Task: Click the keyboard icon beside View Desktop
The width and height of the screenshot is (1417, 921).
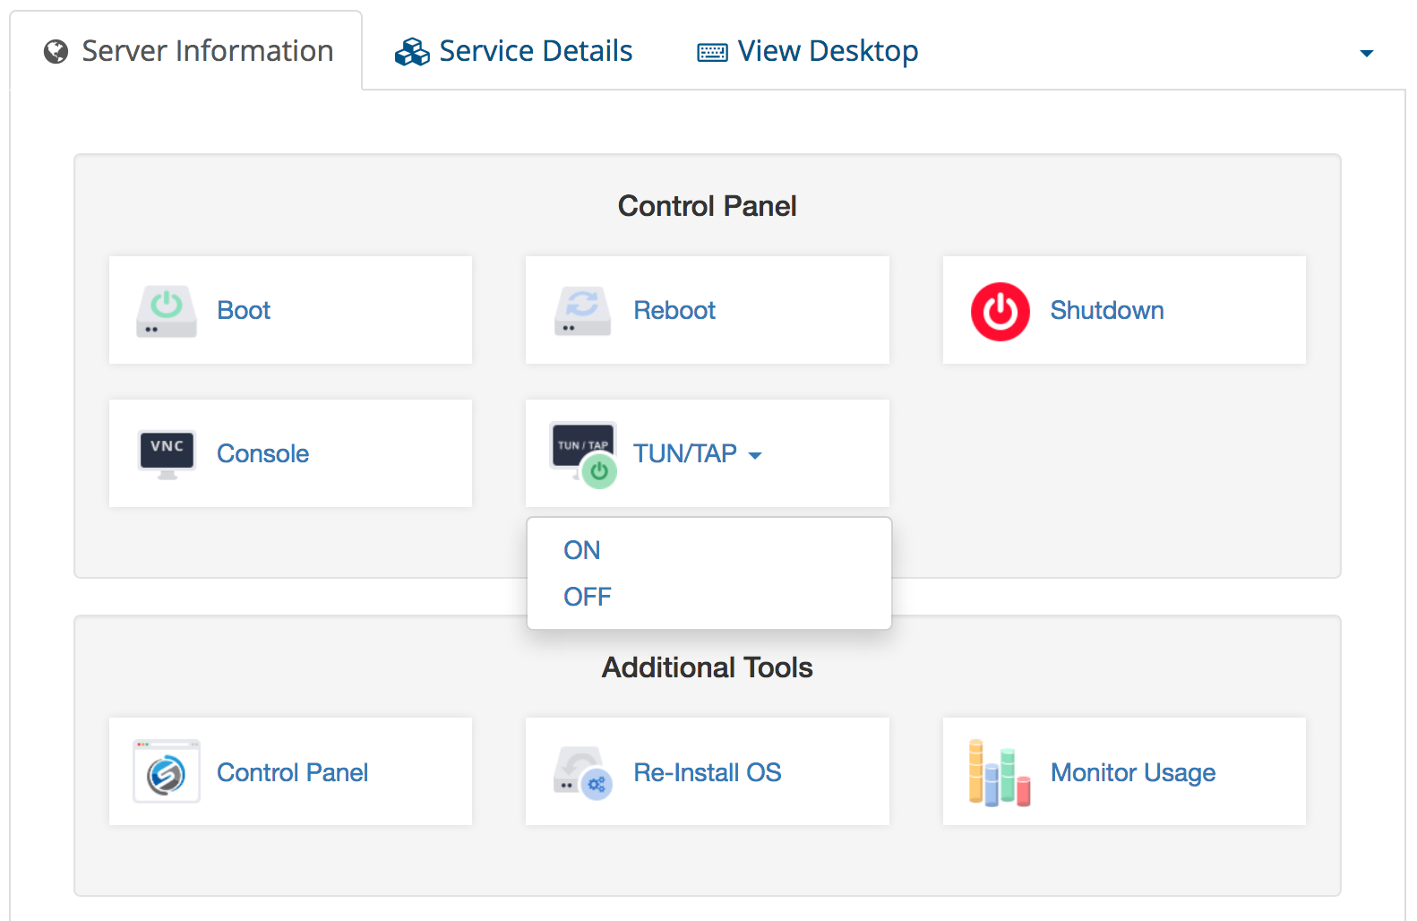Action: tap(712, 53)
